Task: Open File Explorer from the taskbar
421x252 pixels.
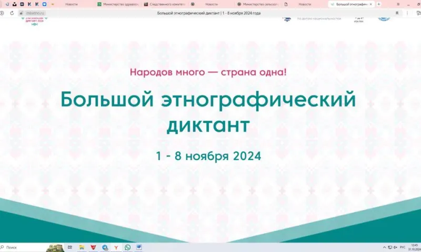Action: pos(82,247)
